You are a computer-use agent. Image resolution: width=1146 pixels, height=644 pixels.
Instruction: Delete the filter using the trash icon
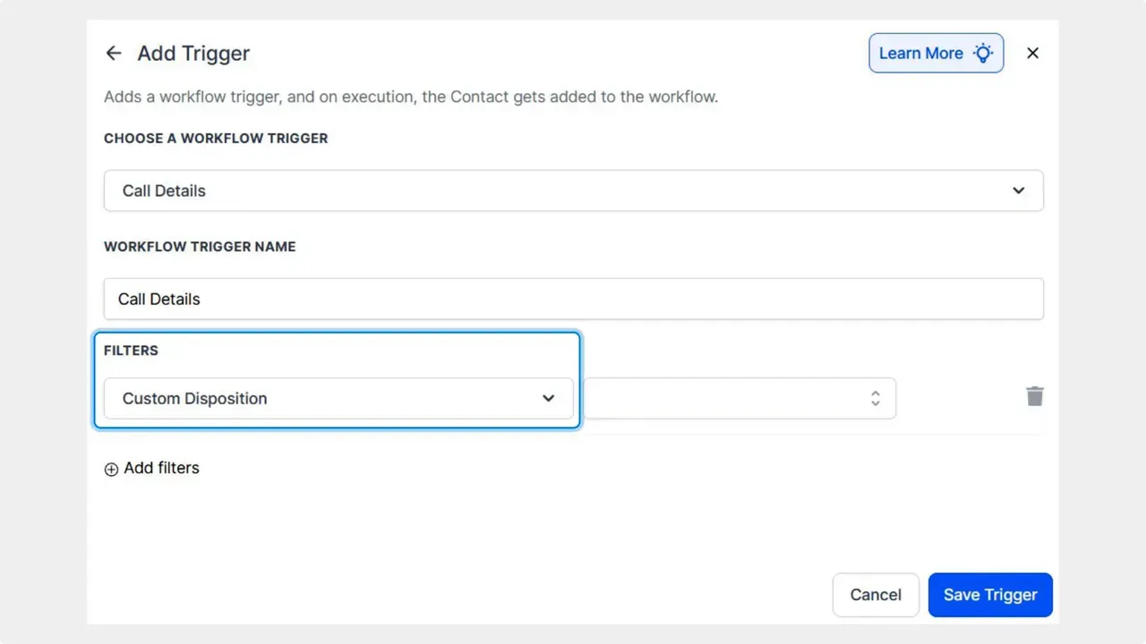(x=1034, y=396)
